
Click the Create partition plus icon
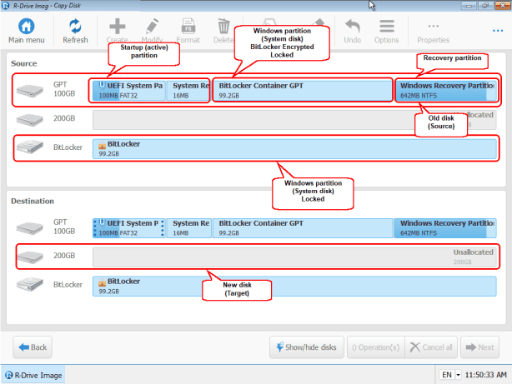click(x=117, y=27)
